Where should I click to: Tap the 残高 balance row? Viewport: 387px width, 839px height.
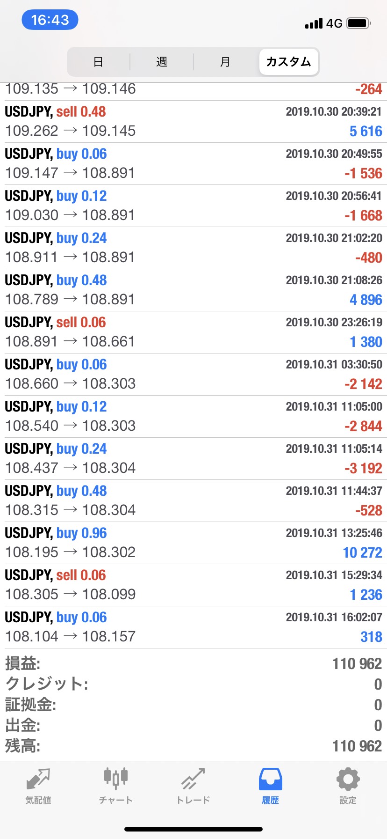[193, 746]
